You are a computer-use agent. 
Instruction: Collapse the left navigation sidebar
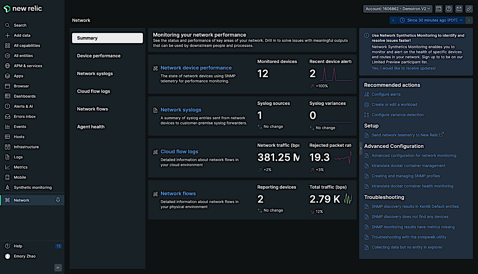coord(58,268)
